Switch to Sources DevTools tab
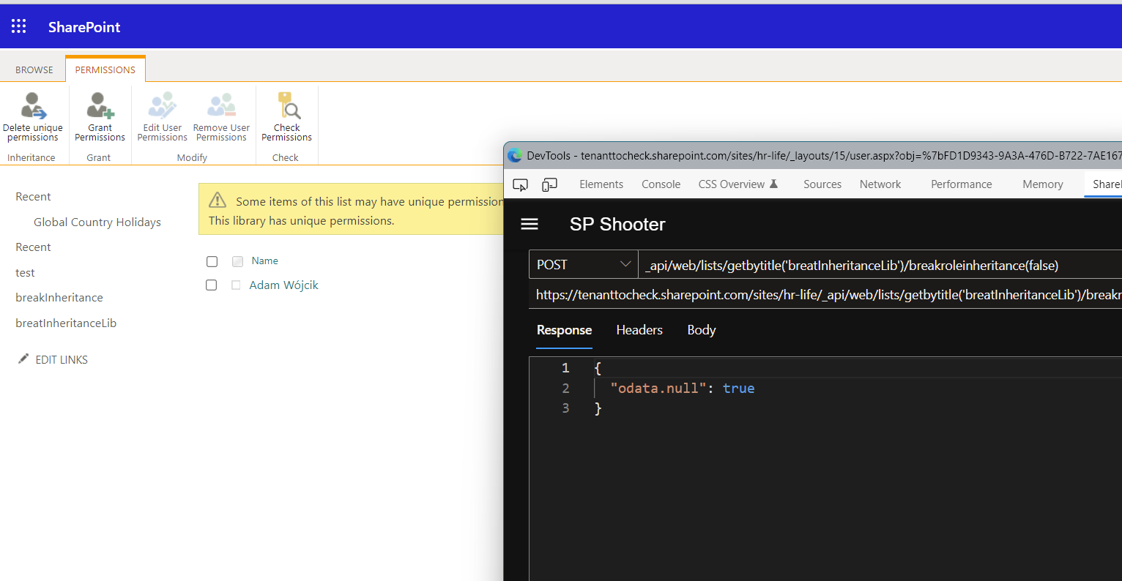 [x=822, y=184]
